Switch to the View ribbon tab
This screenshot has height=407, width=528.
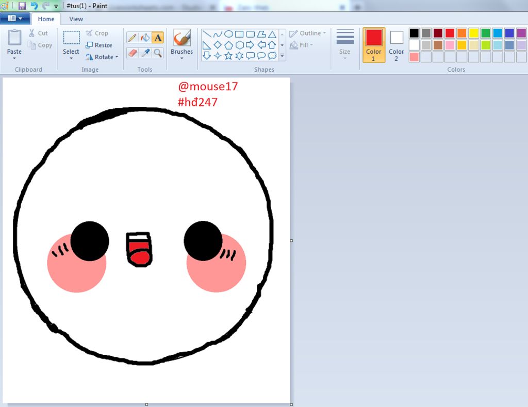point(76,19)
